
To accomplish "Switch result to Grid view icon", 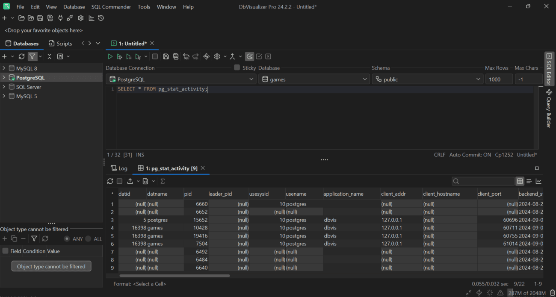I will click(520, 181).
